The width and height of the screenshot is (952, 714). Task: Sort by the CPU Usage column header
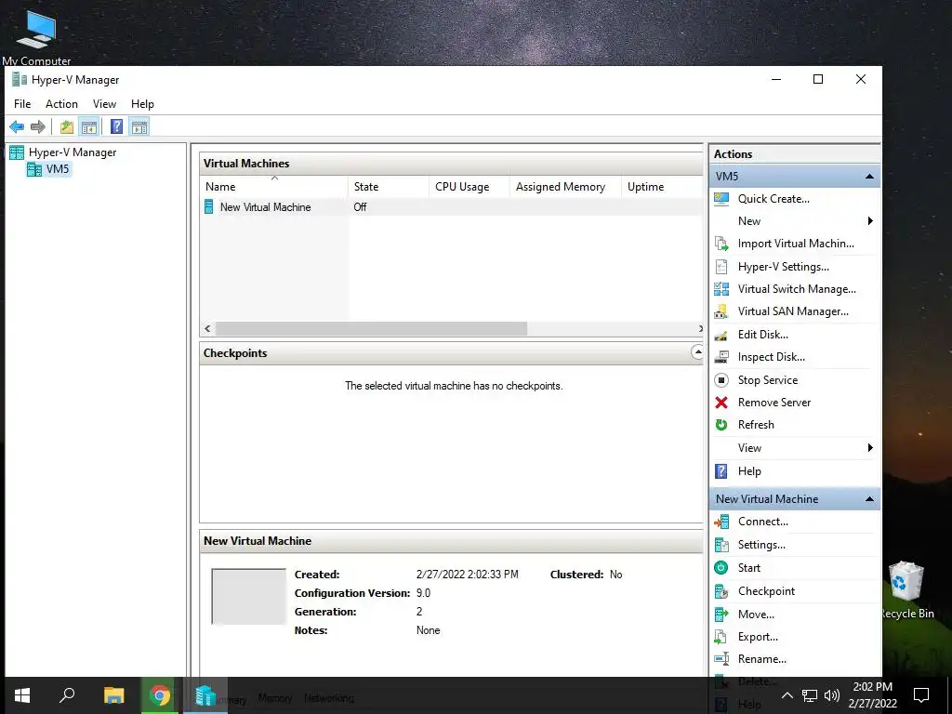tap(469, 187)
